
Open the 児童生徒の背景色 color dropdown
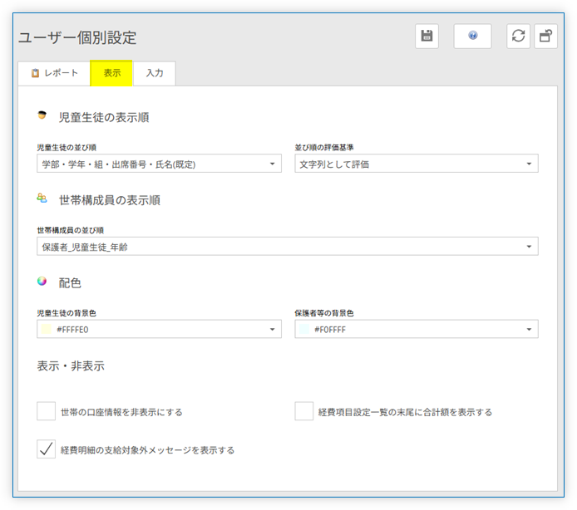click(159, 329)
